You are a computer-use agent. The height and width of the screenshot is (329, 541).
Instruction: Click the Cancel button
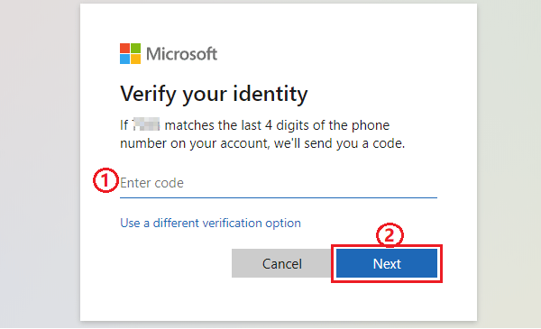click(282, 263)
